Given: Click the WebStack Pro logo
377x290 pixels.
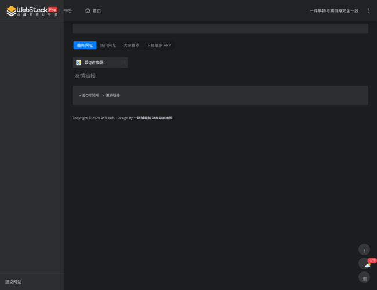Looking at the screenshot, I should (x=32, y=10).
